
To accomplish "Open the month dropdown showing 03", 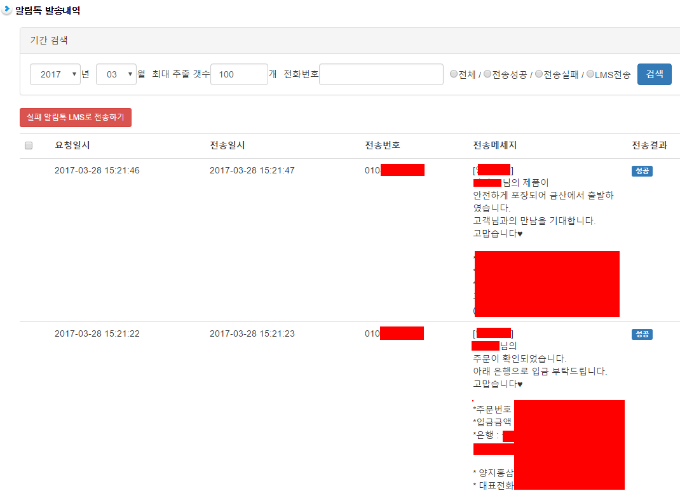I will click(116, 74).
